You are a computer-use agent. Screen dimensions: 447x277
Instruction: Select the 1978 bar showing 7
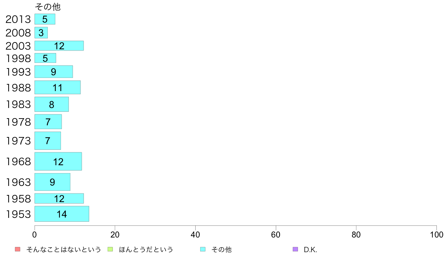click(x=48, y=122)
